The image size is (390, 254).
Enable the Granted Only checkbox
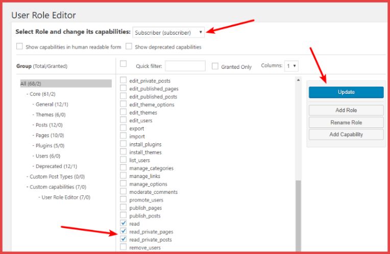(215, 66)
